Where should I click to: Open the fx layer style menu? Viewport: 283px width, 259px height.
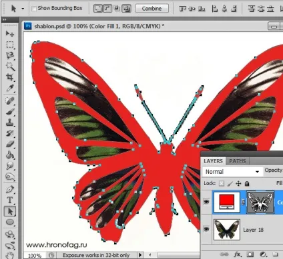tap(238, 254)
